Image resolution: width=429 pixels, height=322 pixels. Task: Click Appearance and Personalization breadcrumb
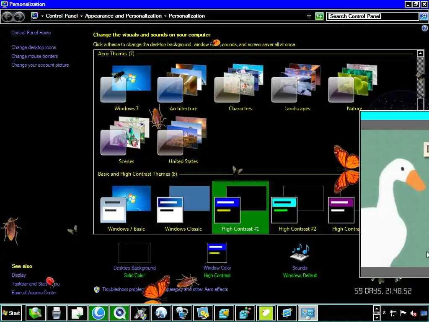coord(123,16)
